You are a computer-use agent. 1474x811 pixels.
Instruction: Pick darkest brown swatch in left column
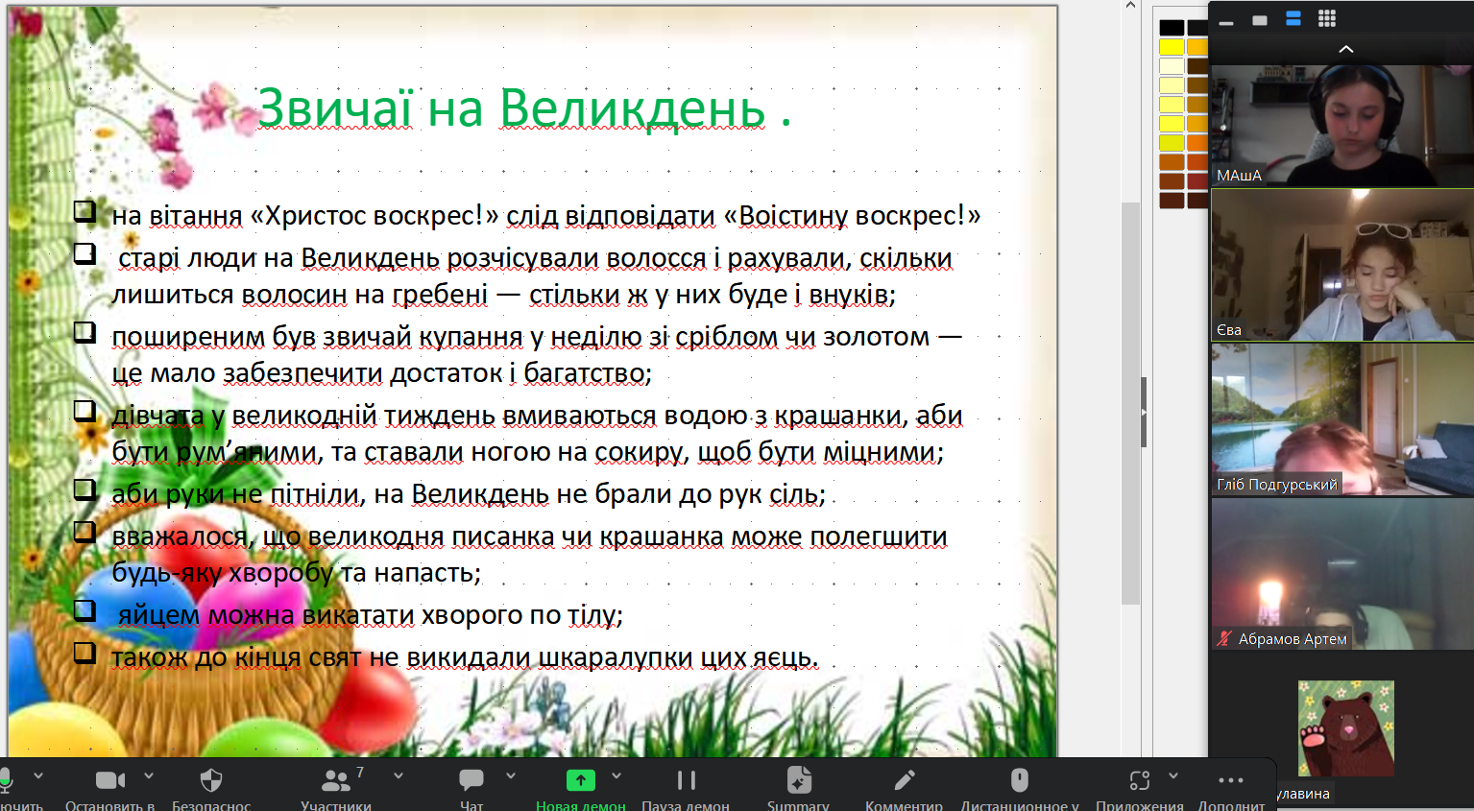pyautogui.click(x=1171, y=200)
